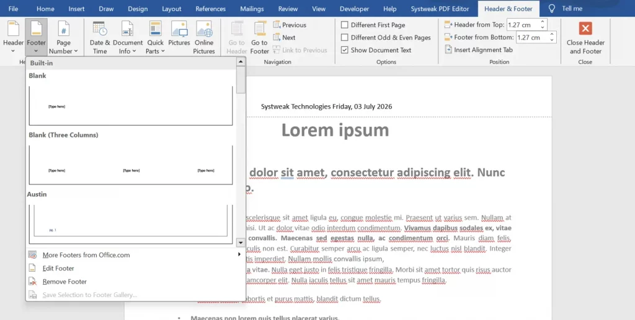Jump to Next header section
This screenshot has height=320, width=635.
284,38
